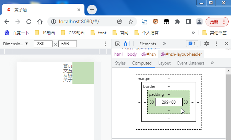This screenshot has width=231, height=140.
Task: Go back to the previous page
Action: (x=7, y=22)
